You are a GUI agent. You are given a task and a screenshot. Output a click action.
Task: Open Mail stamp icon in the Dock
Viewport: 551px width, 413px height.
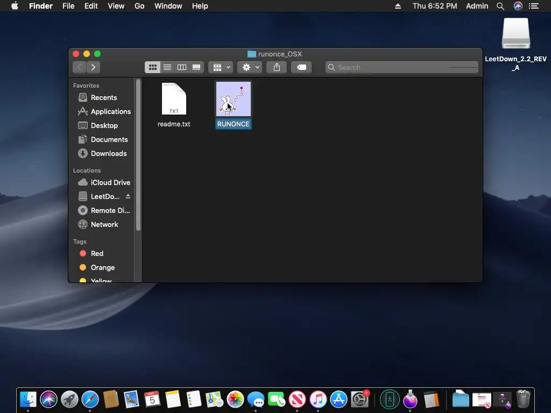[132, 400]
